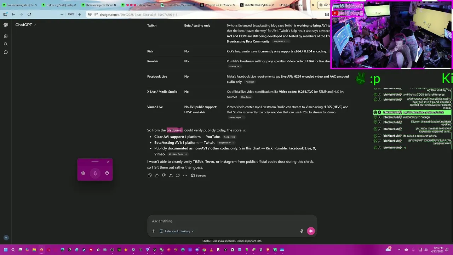The image size is (453, 255).
Task: Show hidden system tray icons
Action: pyautogui.click(x=399, y=250)
